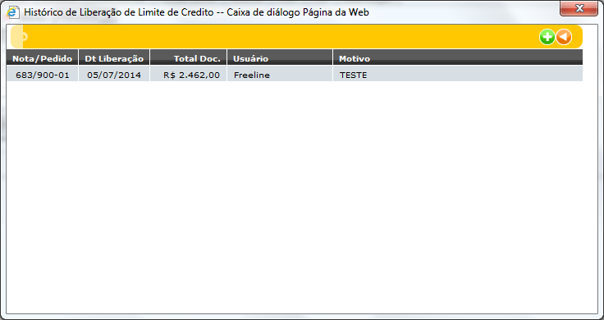The width and height of the screenshot is (604, 320).
Task: Click the orange back arrow icon
Action: 564,37
